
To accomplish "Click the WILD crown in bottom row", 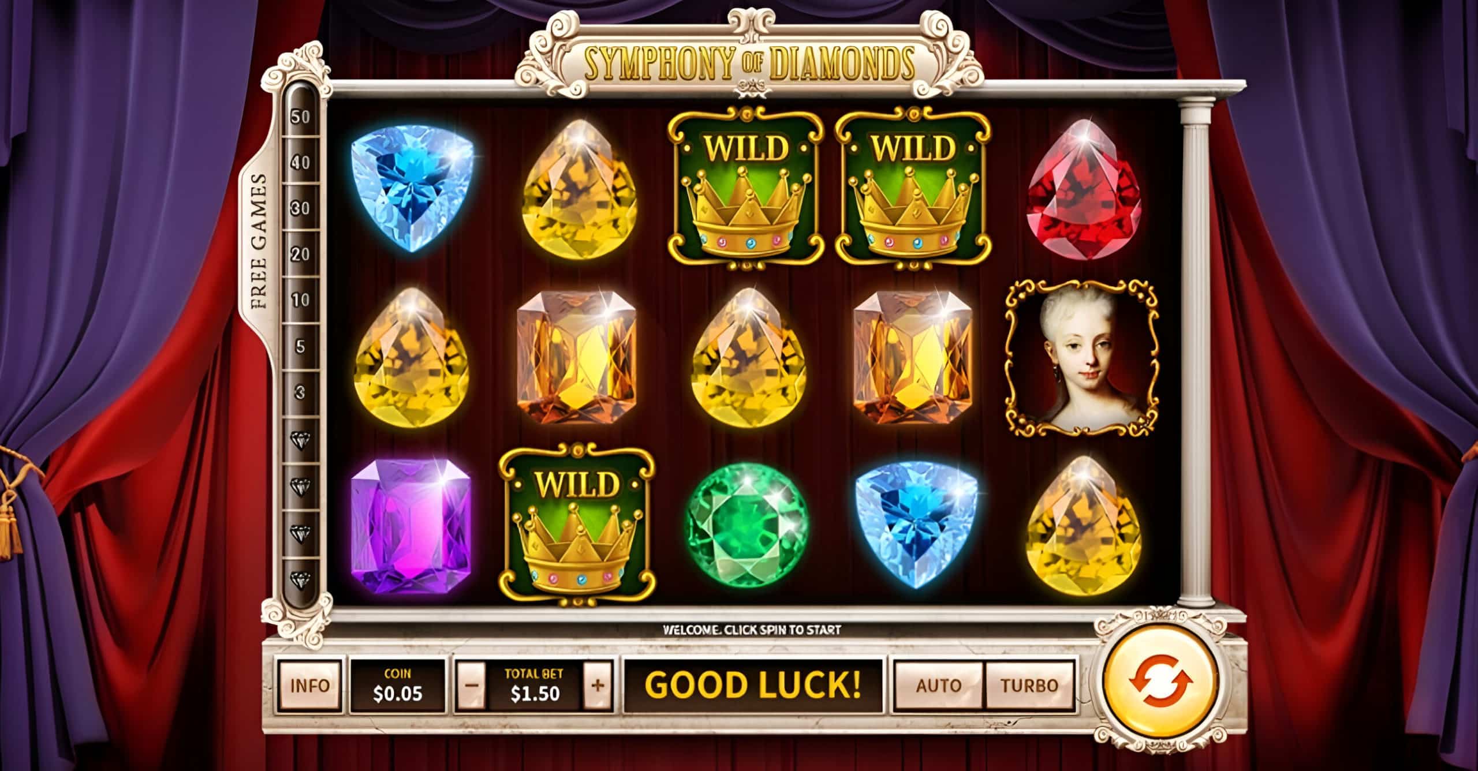I will point(577,526).
